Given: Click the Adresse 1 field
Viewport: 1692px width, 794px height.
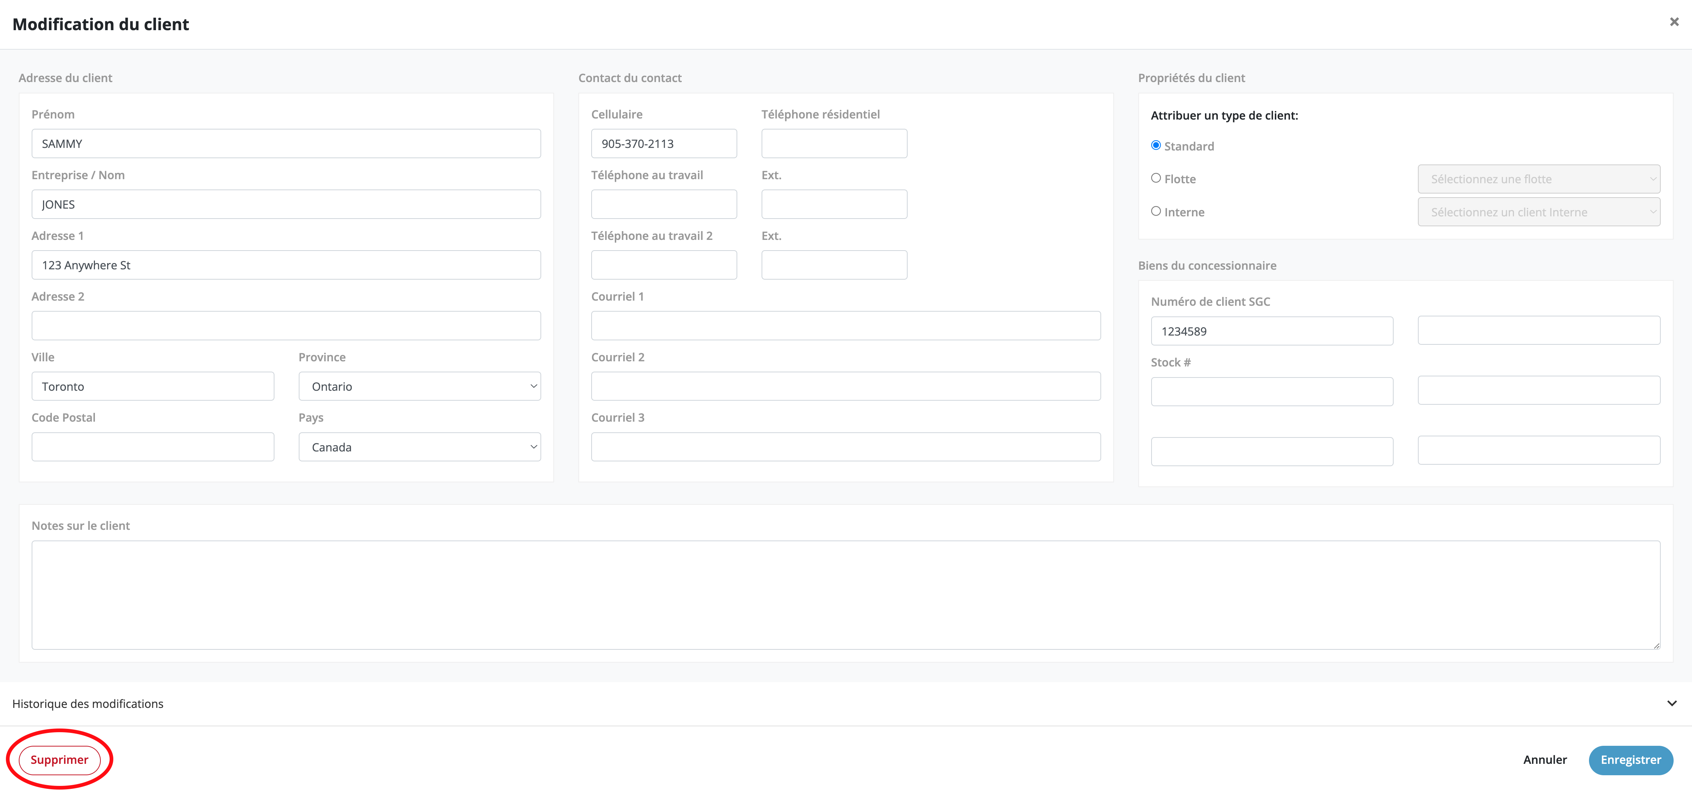Looking at the screenshot, I should pyautogui.click(x=286, y=265).
